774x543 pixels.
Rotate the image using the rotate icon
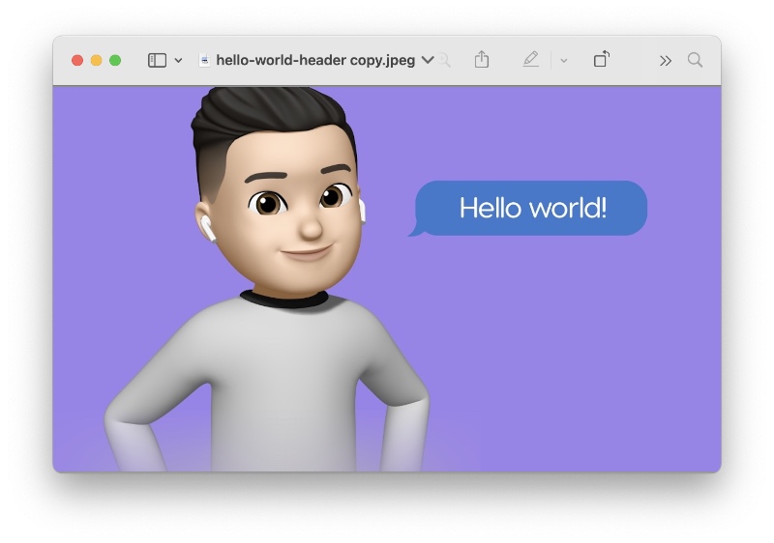601,60
